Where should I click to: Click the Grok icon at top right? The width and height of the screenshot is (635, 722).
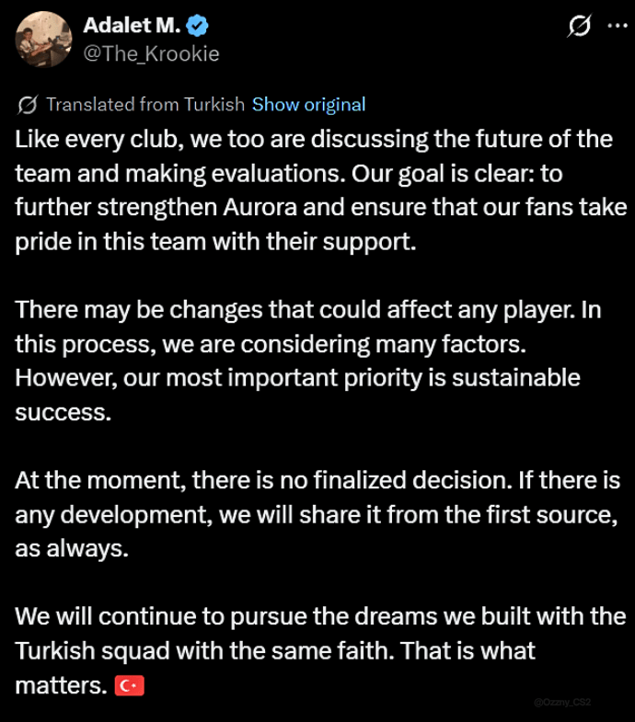579,27
